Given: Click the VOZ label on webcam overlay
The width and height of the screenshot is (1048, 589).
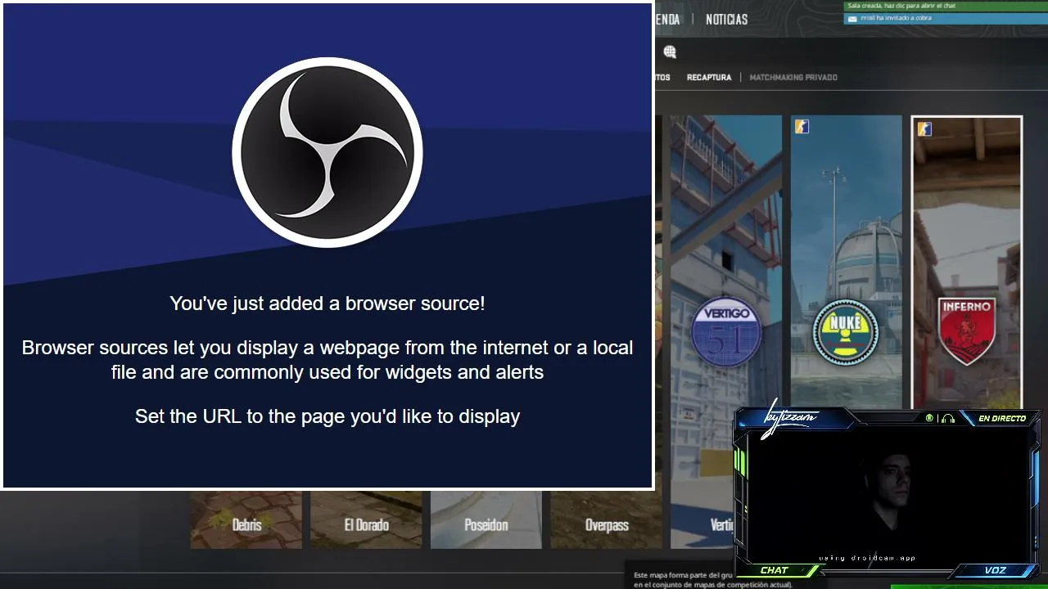Looking at the screenshot, I should pyautogui.click(x=996, y=570).
